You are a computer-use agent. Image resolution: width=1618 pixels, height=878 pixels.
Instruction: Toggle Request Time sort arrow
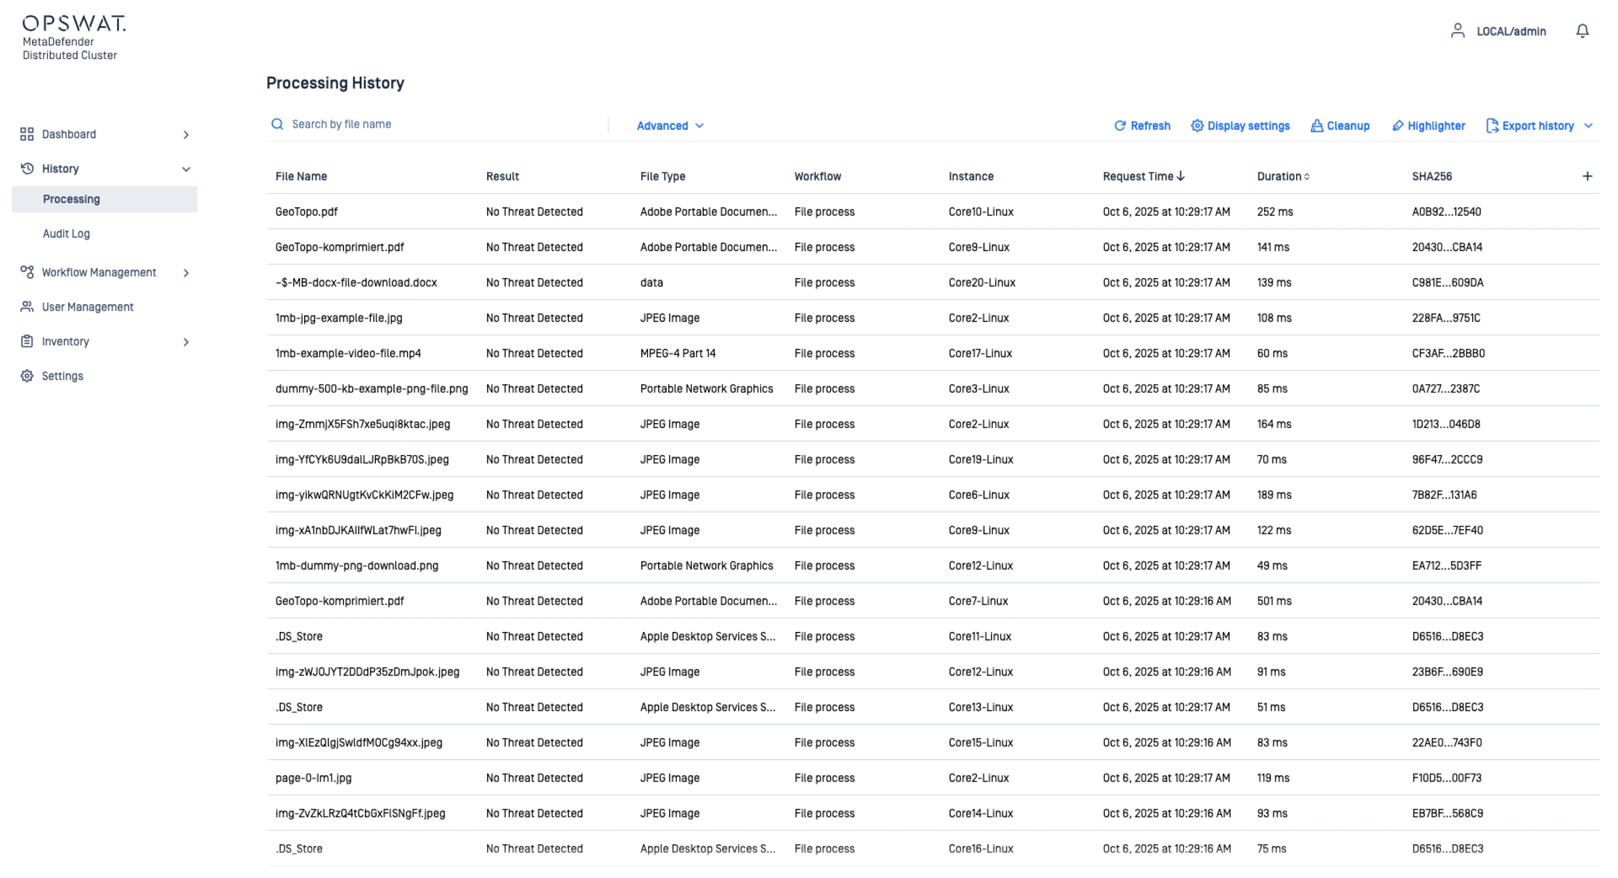click(1181, 176)
